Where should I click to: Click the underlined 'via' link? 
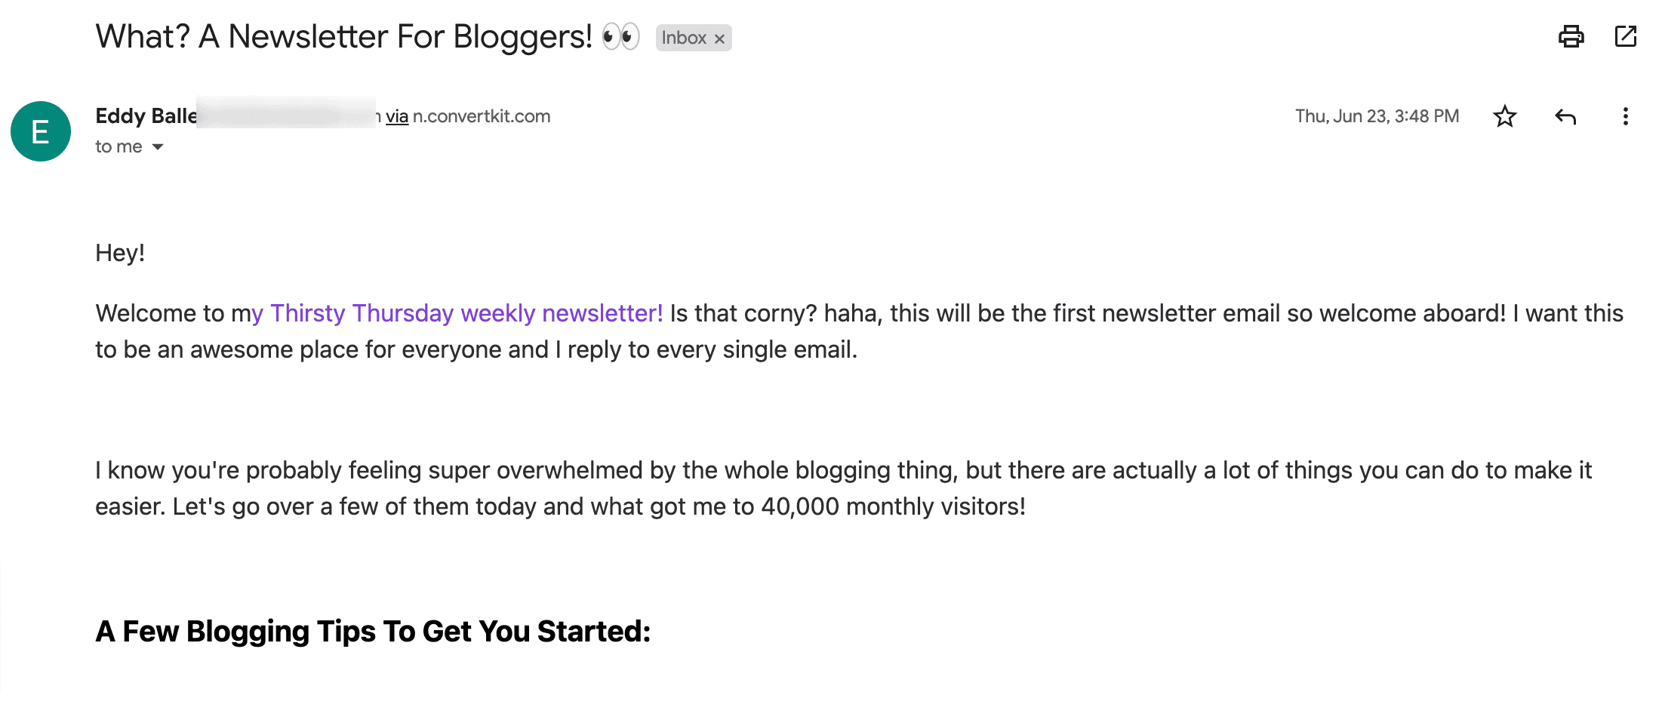(x=398, y=115)
